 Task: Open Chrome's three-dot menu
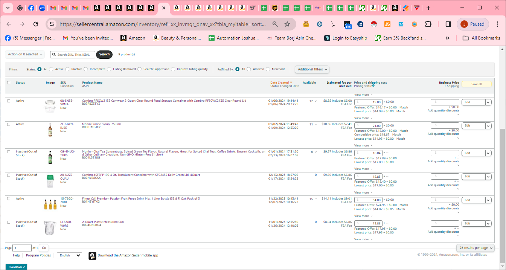point(497,24)
